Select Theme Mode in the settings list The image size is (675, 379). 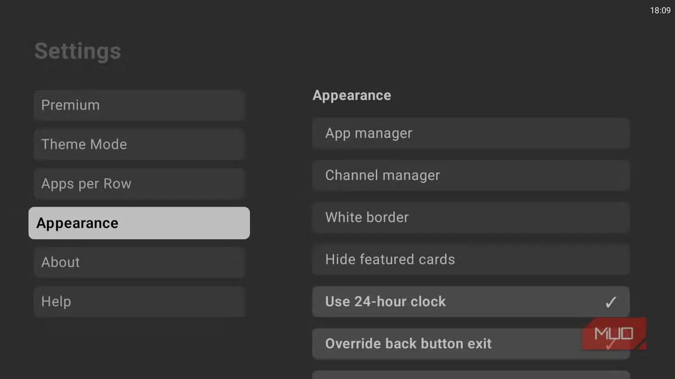(139, 144)
